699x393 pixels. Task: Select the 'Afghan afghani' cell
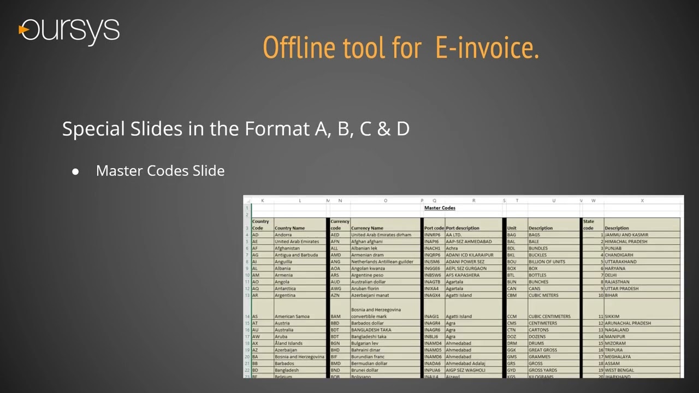pos(386,241)
